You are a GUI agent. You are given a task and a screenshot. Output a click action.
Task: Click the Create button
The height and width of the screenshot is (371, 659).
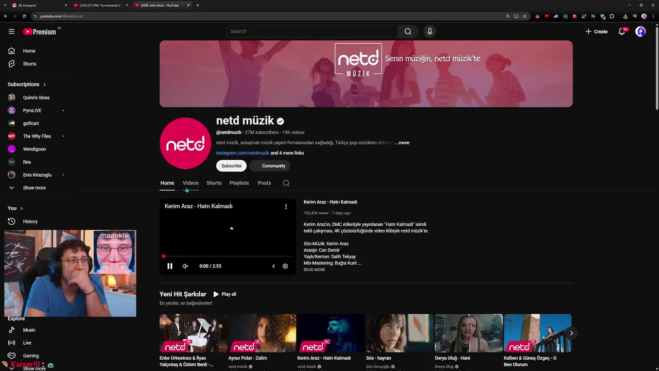pos(596,31)
